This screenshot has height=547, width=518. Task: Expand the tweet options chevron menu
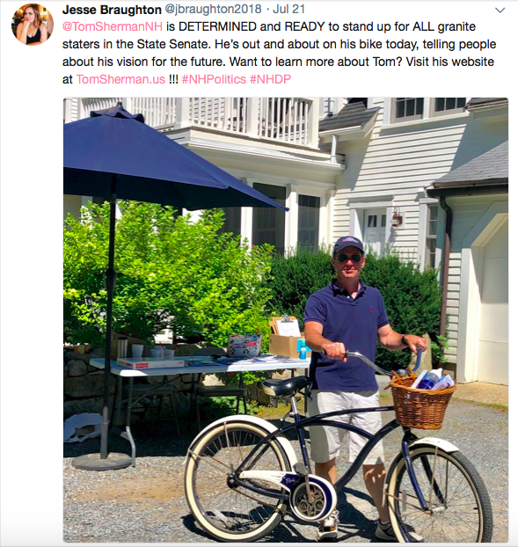(x=500, y=11)
